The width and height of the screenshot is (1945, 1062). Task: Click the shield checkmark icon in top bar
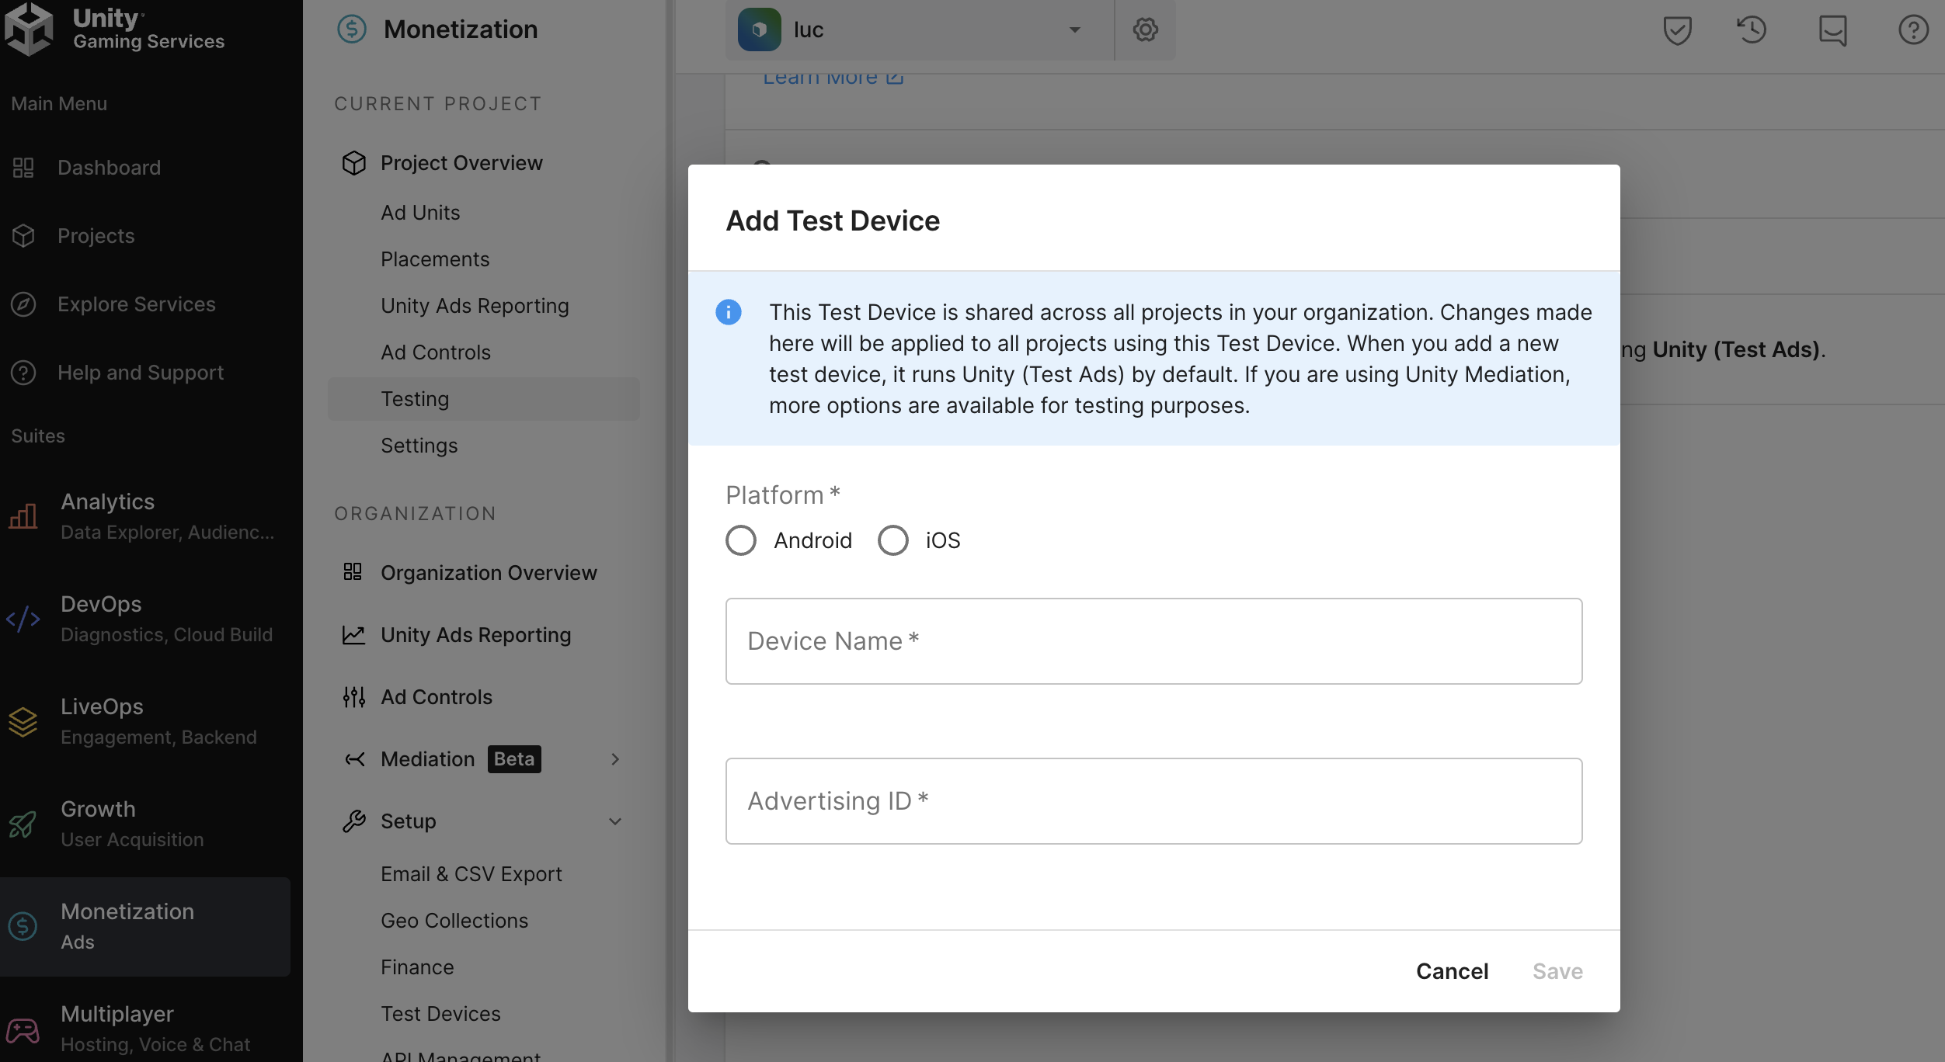(x=1678, y=30)
